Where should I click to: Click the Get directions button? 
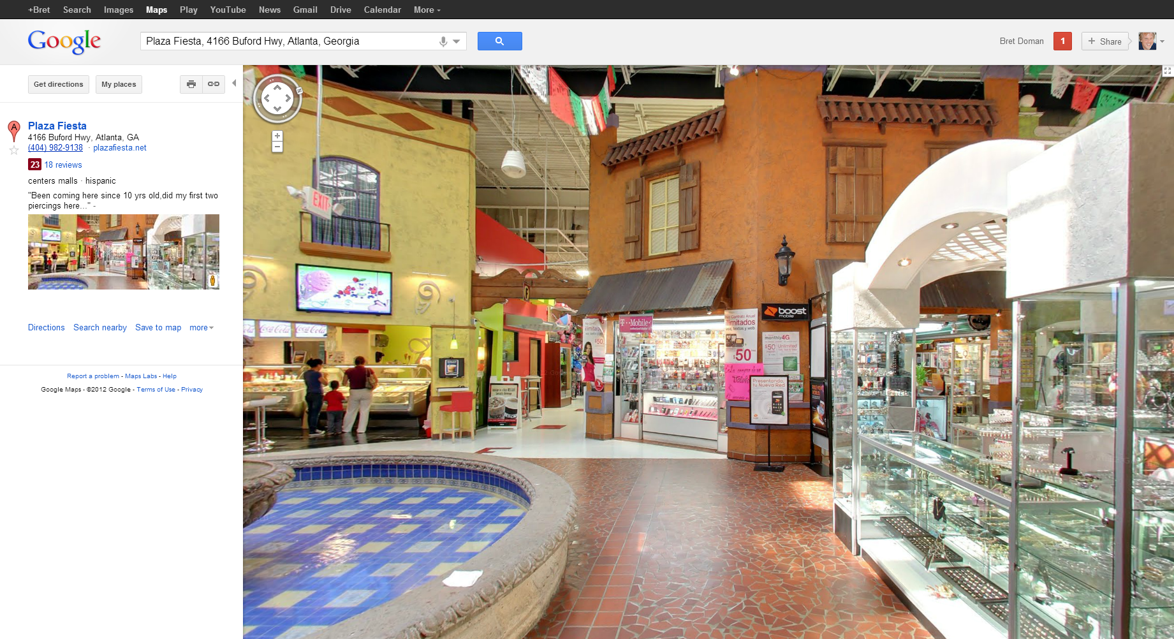(x=59, y=84)
